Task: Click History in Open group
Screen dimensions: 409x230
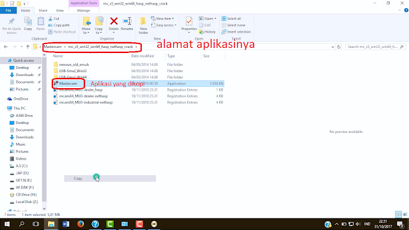Action: click(x=207, y=32)
